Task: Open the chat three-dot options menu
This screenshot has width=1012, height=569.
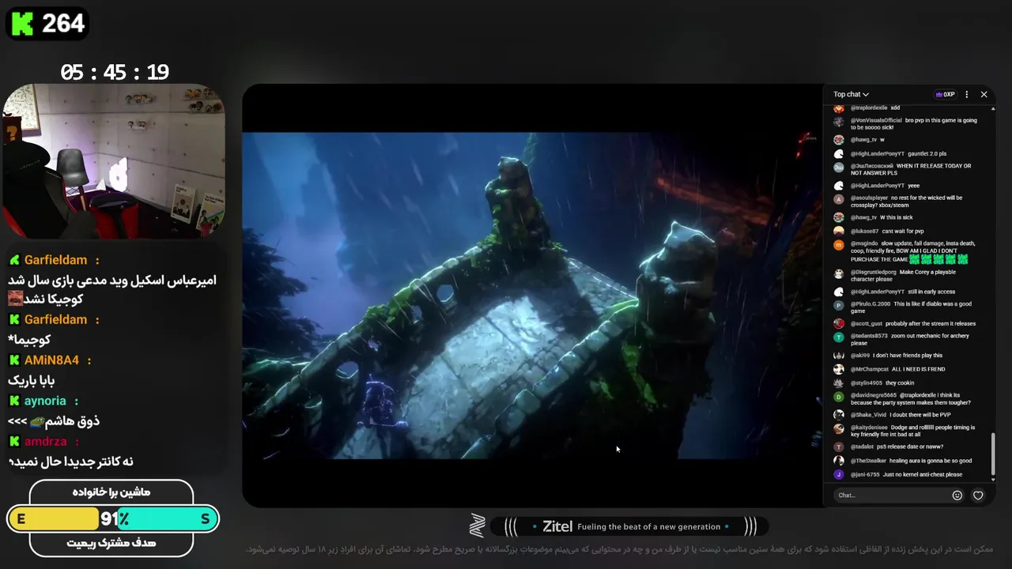Action: point(966,94)
